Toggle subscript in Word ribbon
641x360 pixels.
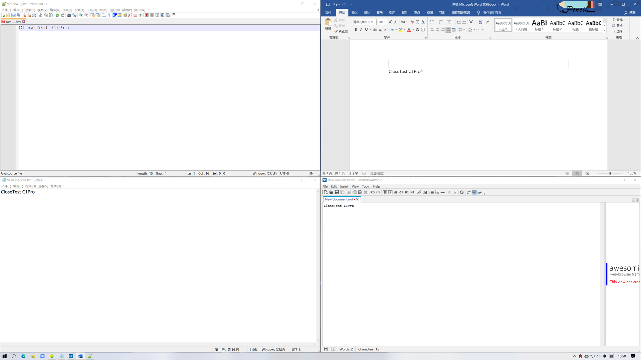(x=380, y=30)
